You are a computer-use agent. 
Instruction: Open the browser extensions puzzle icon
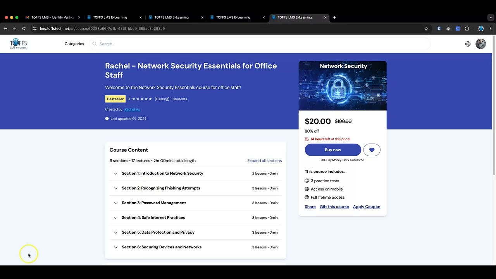point(467,29)
